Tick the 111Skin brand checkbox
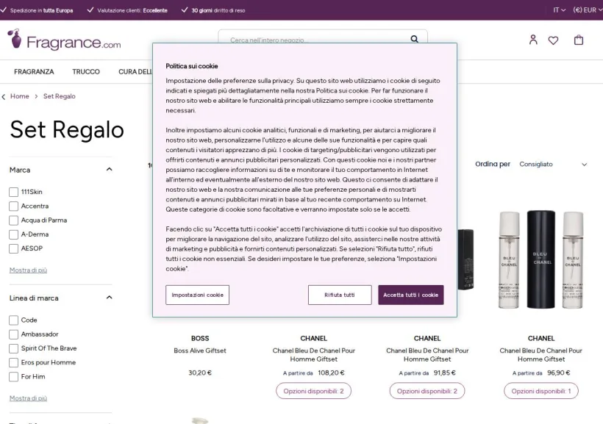This screenshot has height=424, width=603. pyautogui.click(x=13, y=192)
